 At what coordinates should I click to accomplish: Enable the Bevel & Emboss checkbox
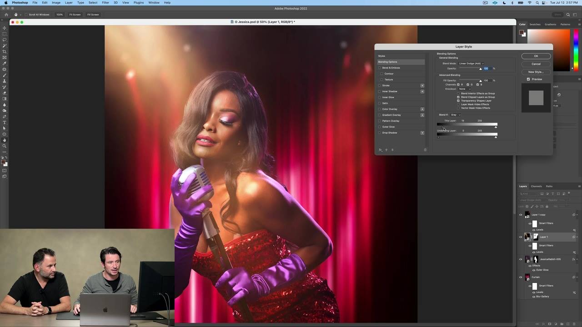click(x=380, y=68)
